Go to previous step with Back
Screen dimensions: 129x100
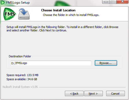74,94
